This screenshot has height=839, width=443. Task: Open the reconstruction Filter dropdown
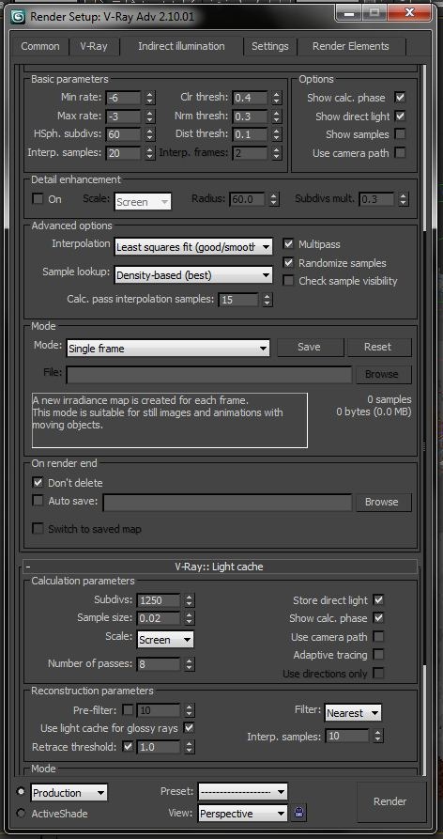(x=353, y=713)
